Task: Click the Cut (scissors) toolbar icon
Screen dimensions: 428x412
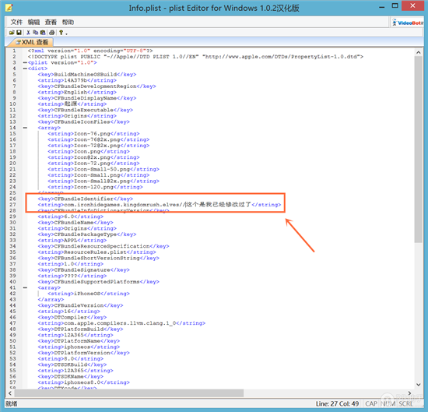Action: [28, 33]
